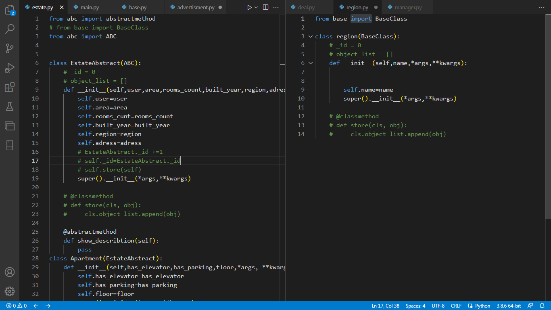
Task: Open the run options dropdown arrow
Action: pyautogui.click(x=256, y=7)
